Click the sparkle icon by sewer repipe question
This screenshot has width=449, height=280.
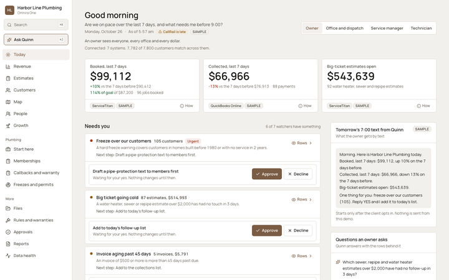pyautogui.click(x=338, y=262)
